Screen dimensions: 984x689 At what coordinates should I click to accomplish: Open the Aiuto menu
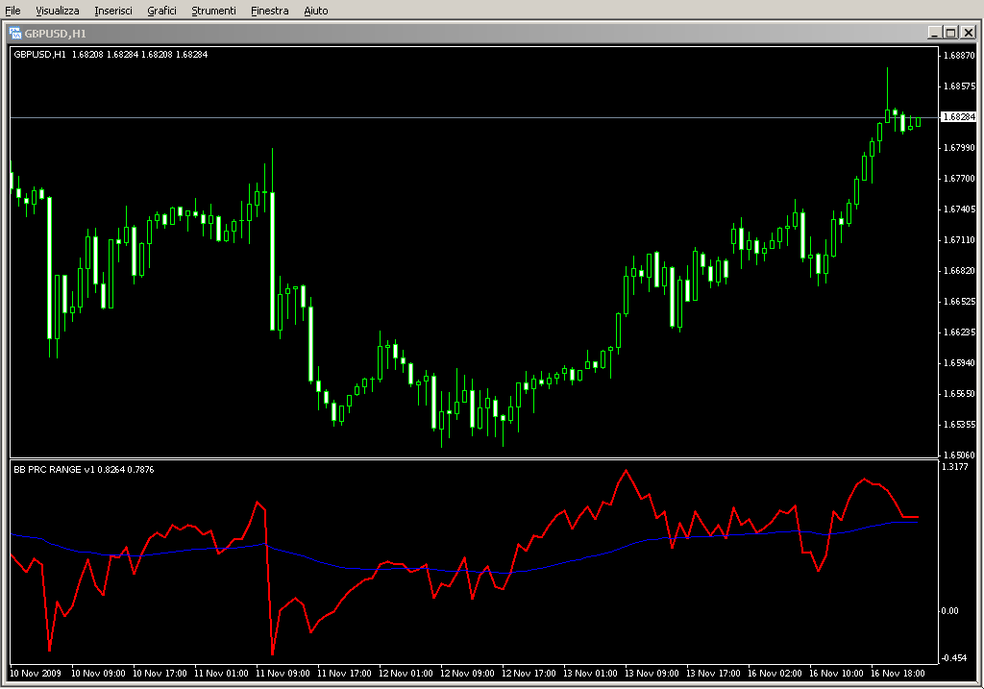[315, 11]
